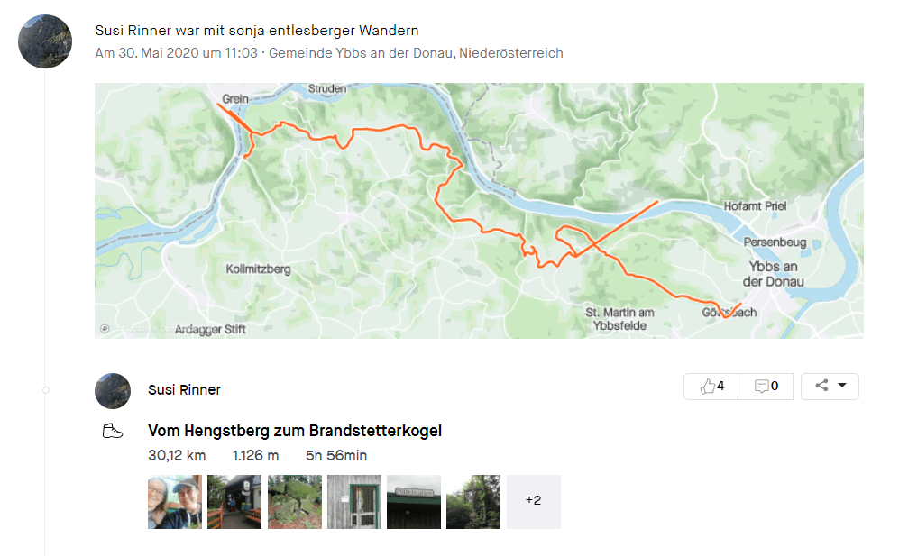This screenshot has height=556, width=899.
Task: Open the hut entrance photo thumbnail
Action: click(x=234, y=502)
